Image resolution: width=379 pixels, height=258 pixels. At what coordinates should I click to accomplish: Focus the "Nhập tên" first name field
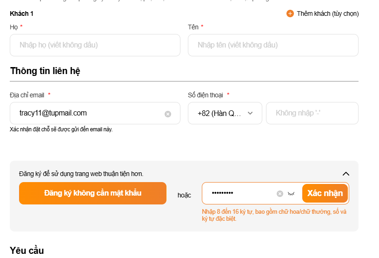[273, 45]
